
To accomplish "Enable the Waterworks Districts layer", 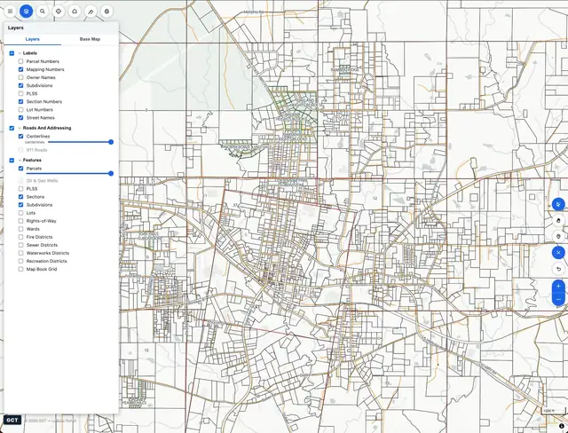I will [20, 253].
